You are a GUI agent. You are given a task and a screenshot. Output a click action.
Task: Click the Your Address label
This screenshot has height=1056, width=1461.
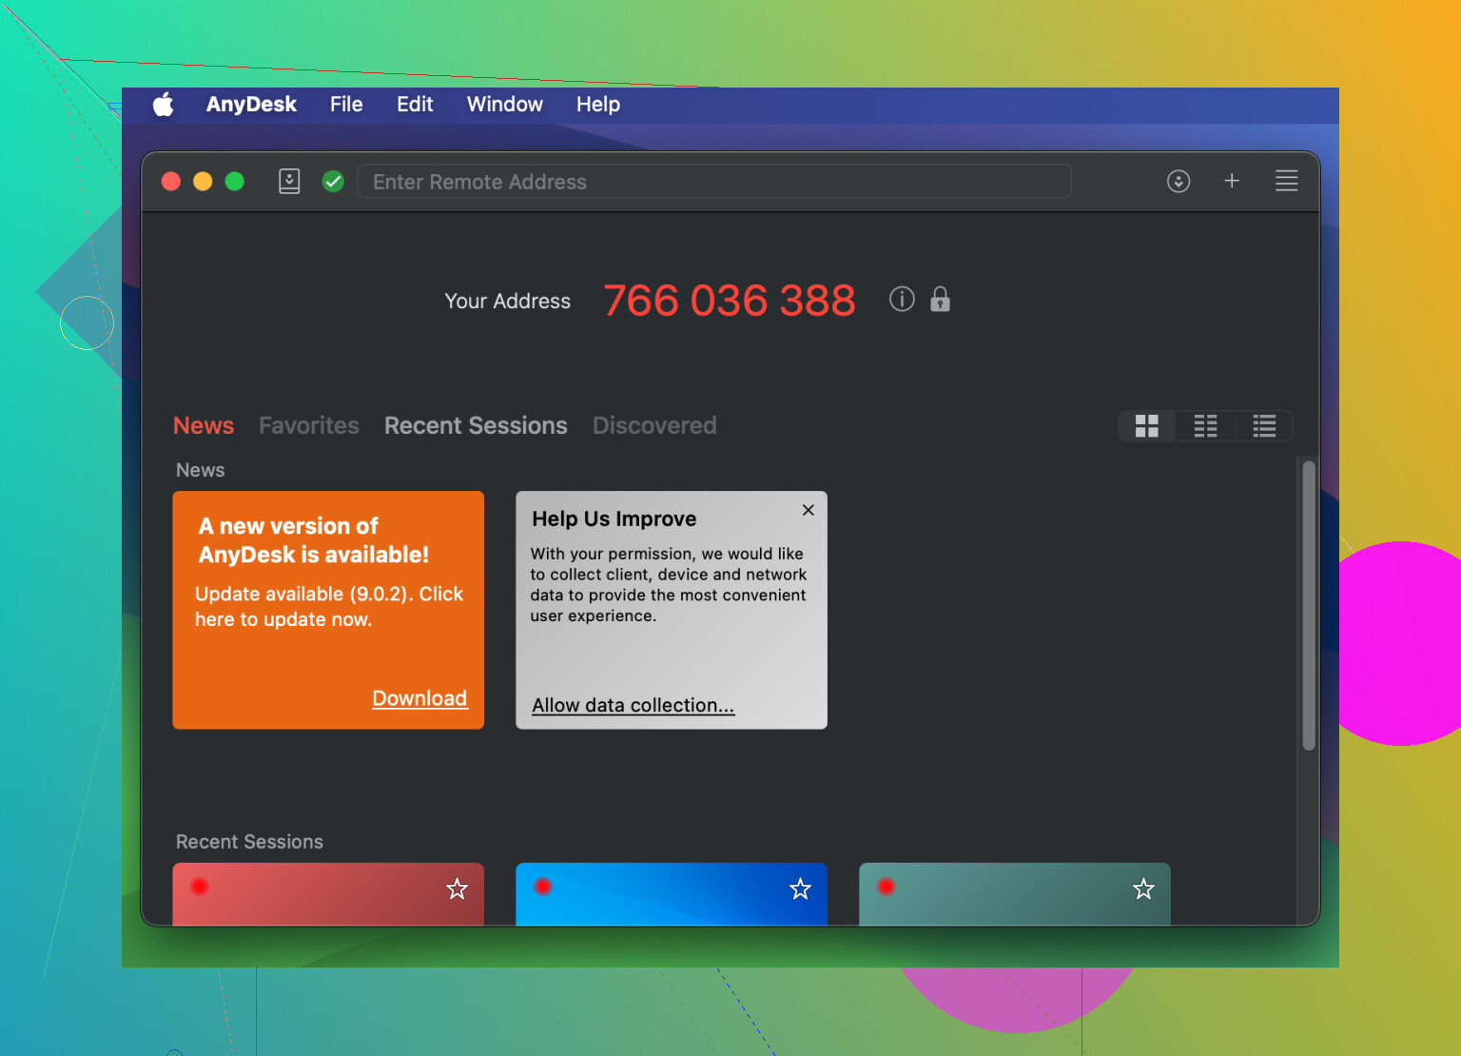click(x=508, y=301)
